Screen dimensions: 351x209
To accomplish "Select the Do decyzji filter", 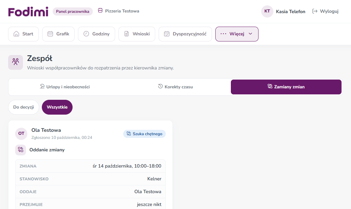I will [24, 107].
